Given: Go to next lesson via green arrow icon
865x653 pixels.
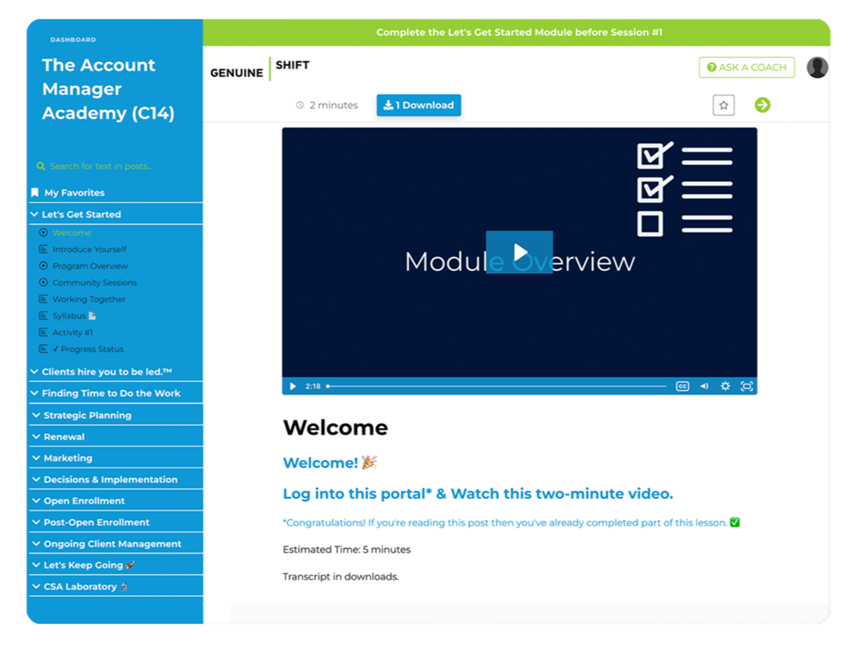Looking at the screenshot, I should (x=762, y=105).
